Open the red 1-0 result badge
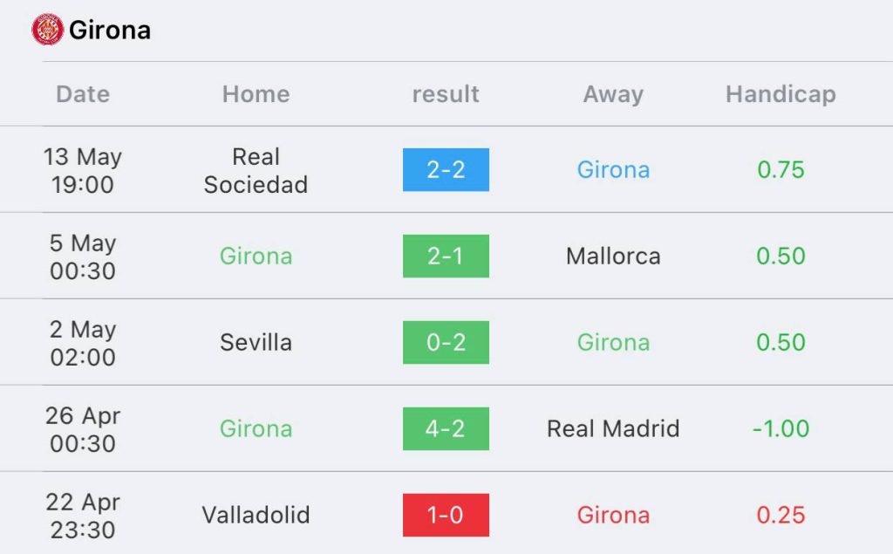Viewport: 893px width, 554px height. point(446,516)
